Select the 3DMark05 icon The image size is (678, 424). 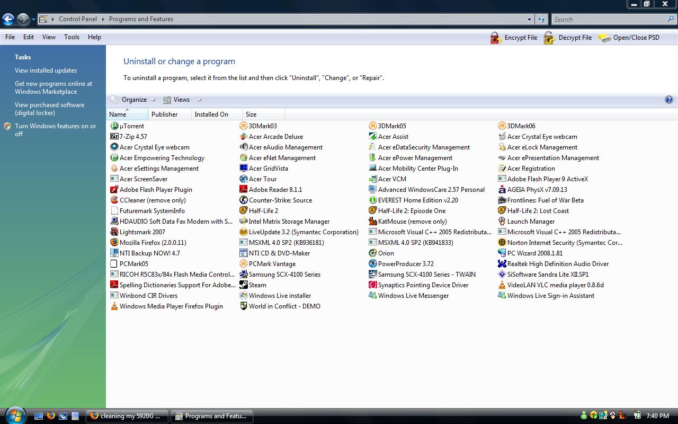pyautogui.click(x=372, y=126)
